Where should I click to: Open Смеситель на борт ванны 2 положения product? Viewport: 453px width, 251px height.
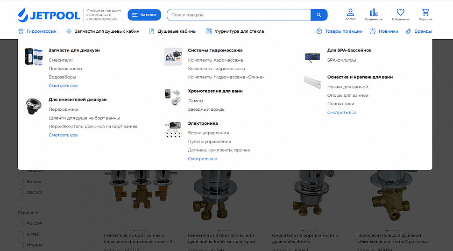140,238
